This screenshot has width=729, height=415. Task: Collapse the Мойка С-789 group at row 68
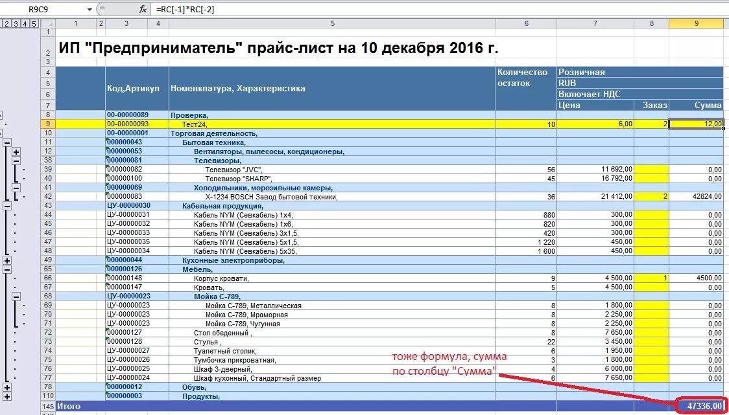[x=16, y=296]
